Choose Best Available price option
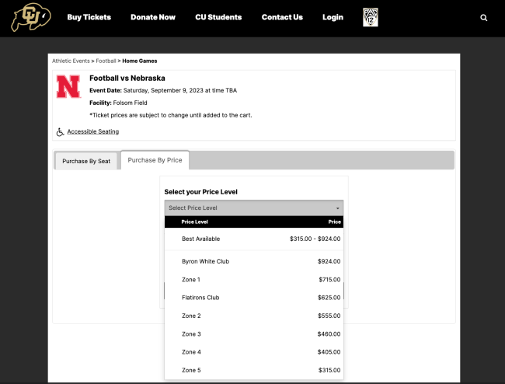 [x=254, y=239]
